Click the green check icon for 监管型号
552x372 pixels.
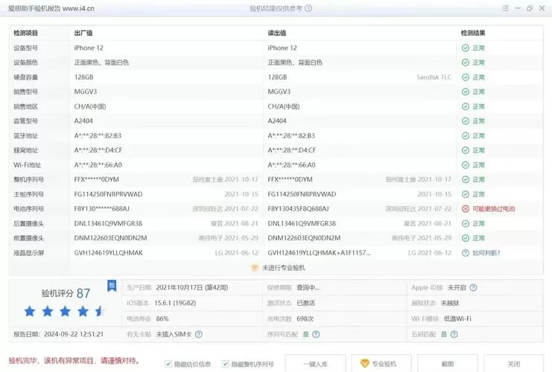466,121
